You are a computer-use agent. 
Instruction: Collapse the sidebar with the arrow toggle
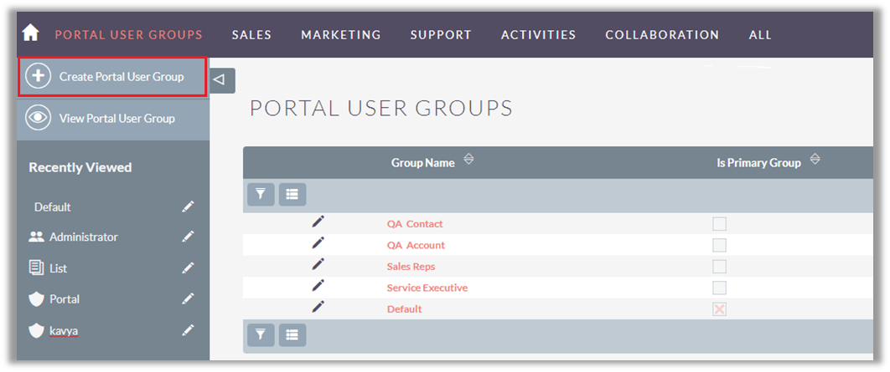(220, 80)
